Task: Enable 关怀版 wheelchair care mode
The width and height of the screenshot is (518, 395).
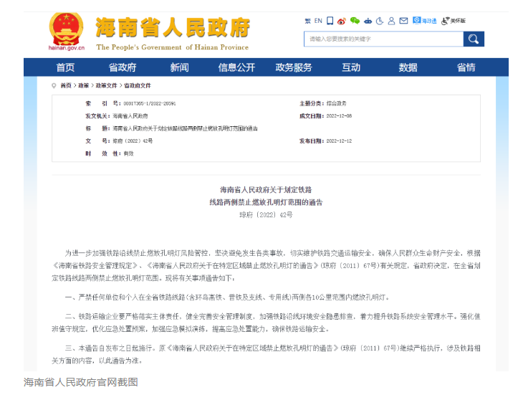Action: click(454, 21)
